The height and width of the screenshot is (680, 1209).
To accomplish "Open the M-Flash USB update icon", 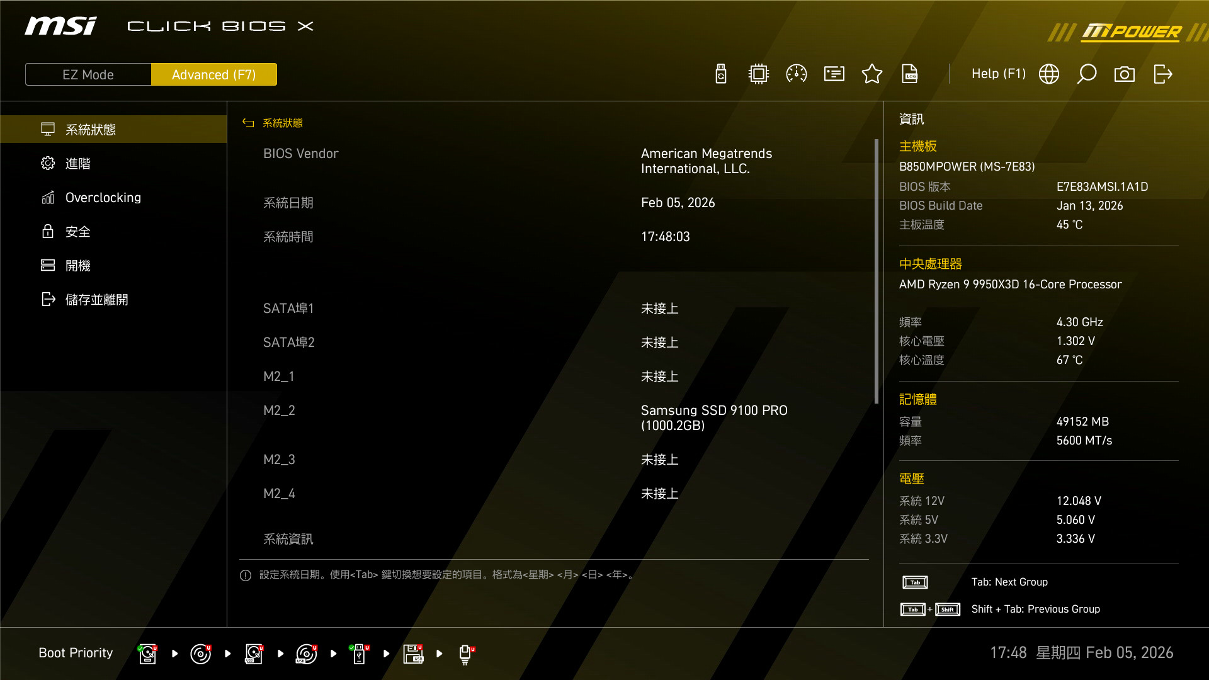I will coord(721,74).
